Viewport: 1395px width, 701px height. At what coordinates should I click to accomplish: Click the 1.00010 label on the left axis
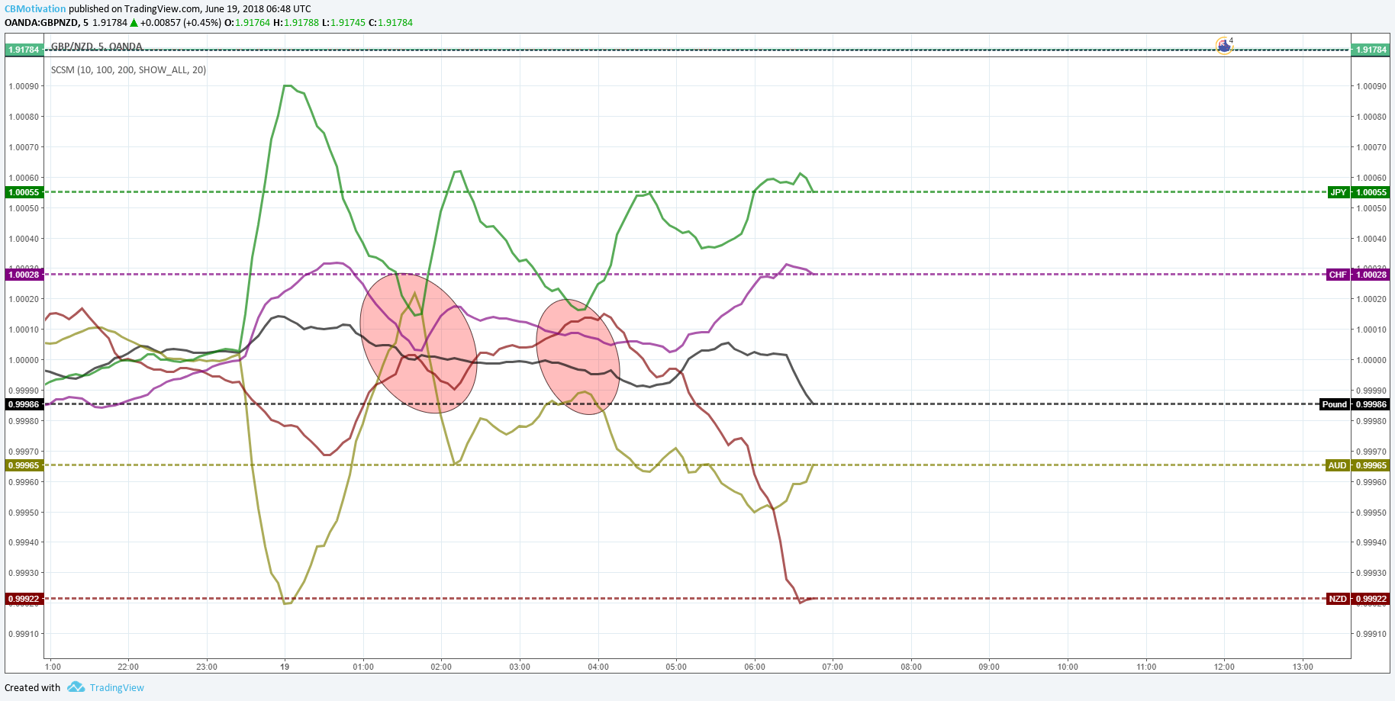tap(24, 330)
